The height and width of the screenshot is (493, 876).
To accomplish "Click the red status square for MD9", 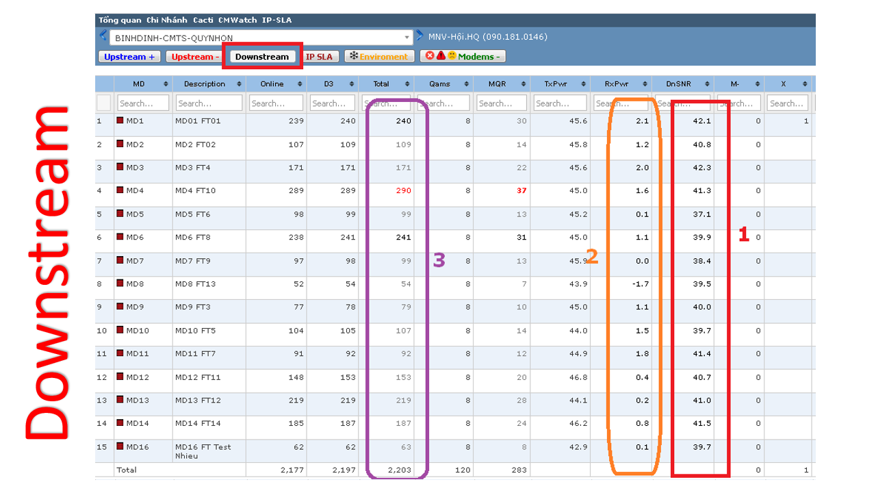I will 120,307.
